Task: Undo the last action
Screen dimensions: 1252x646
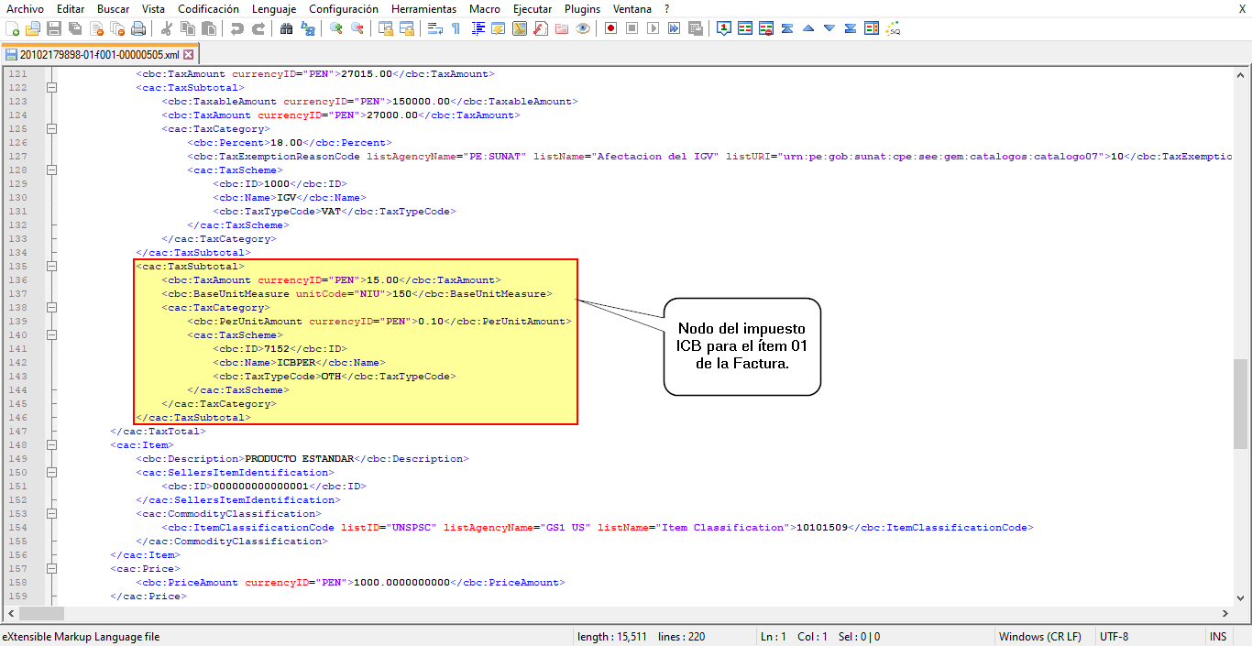Action: click(236, 28)
